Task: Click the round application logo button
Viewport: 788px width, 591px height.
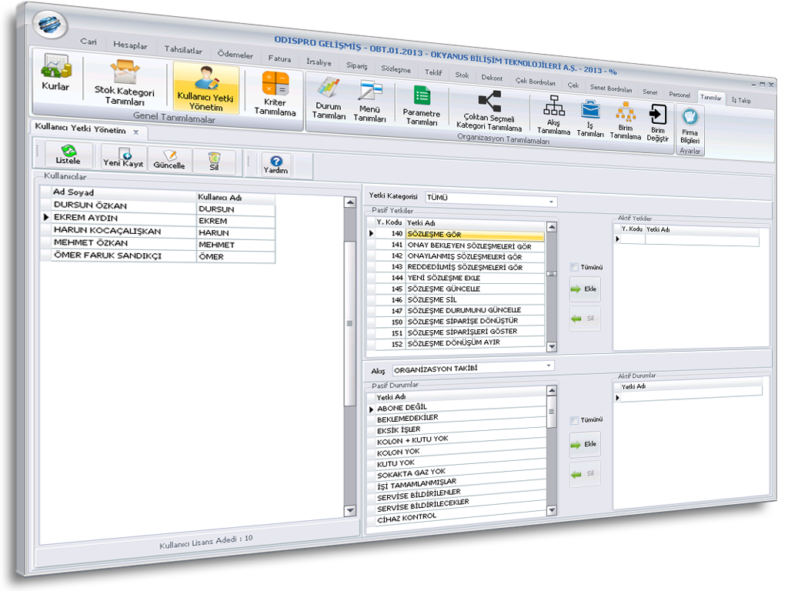Action: (50, 23)
